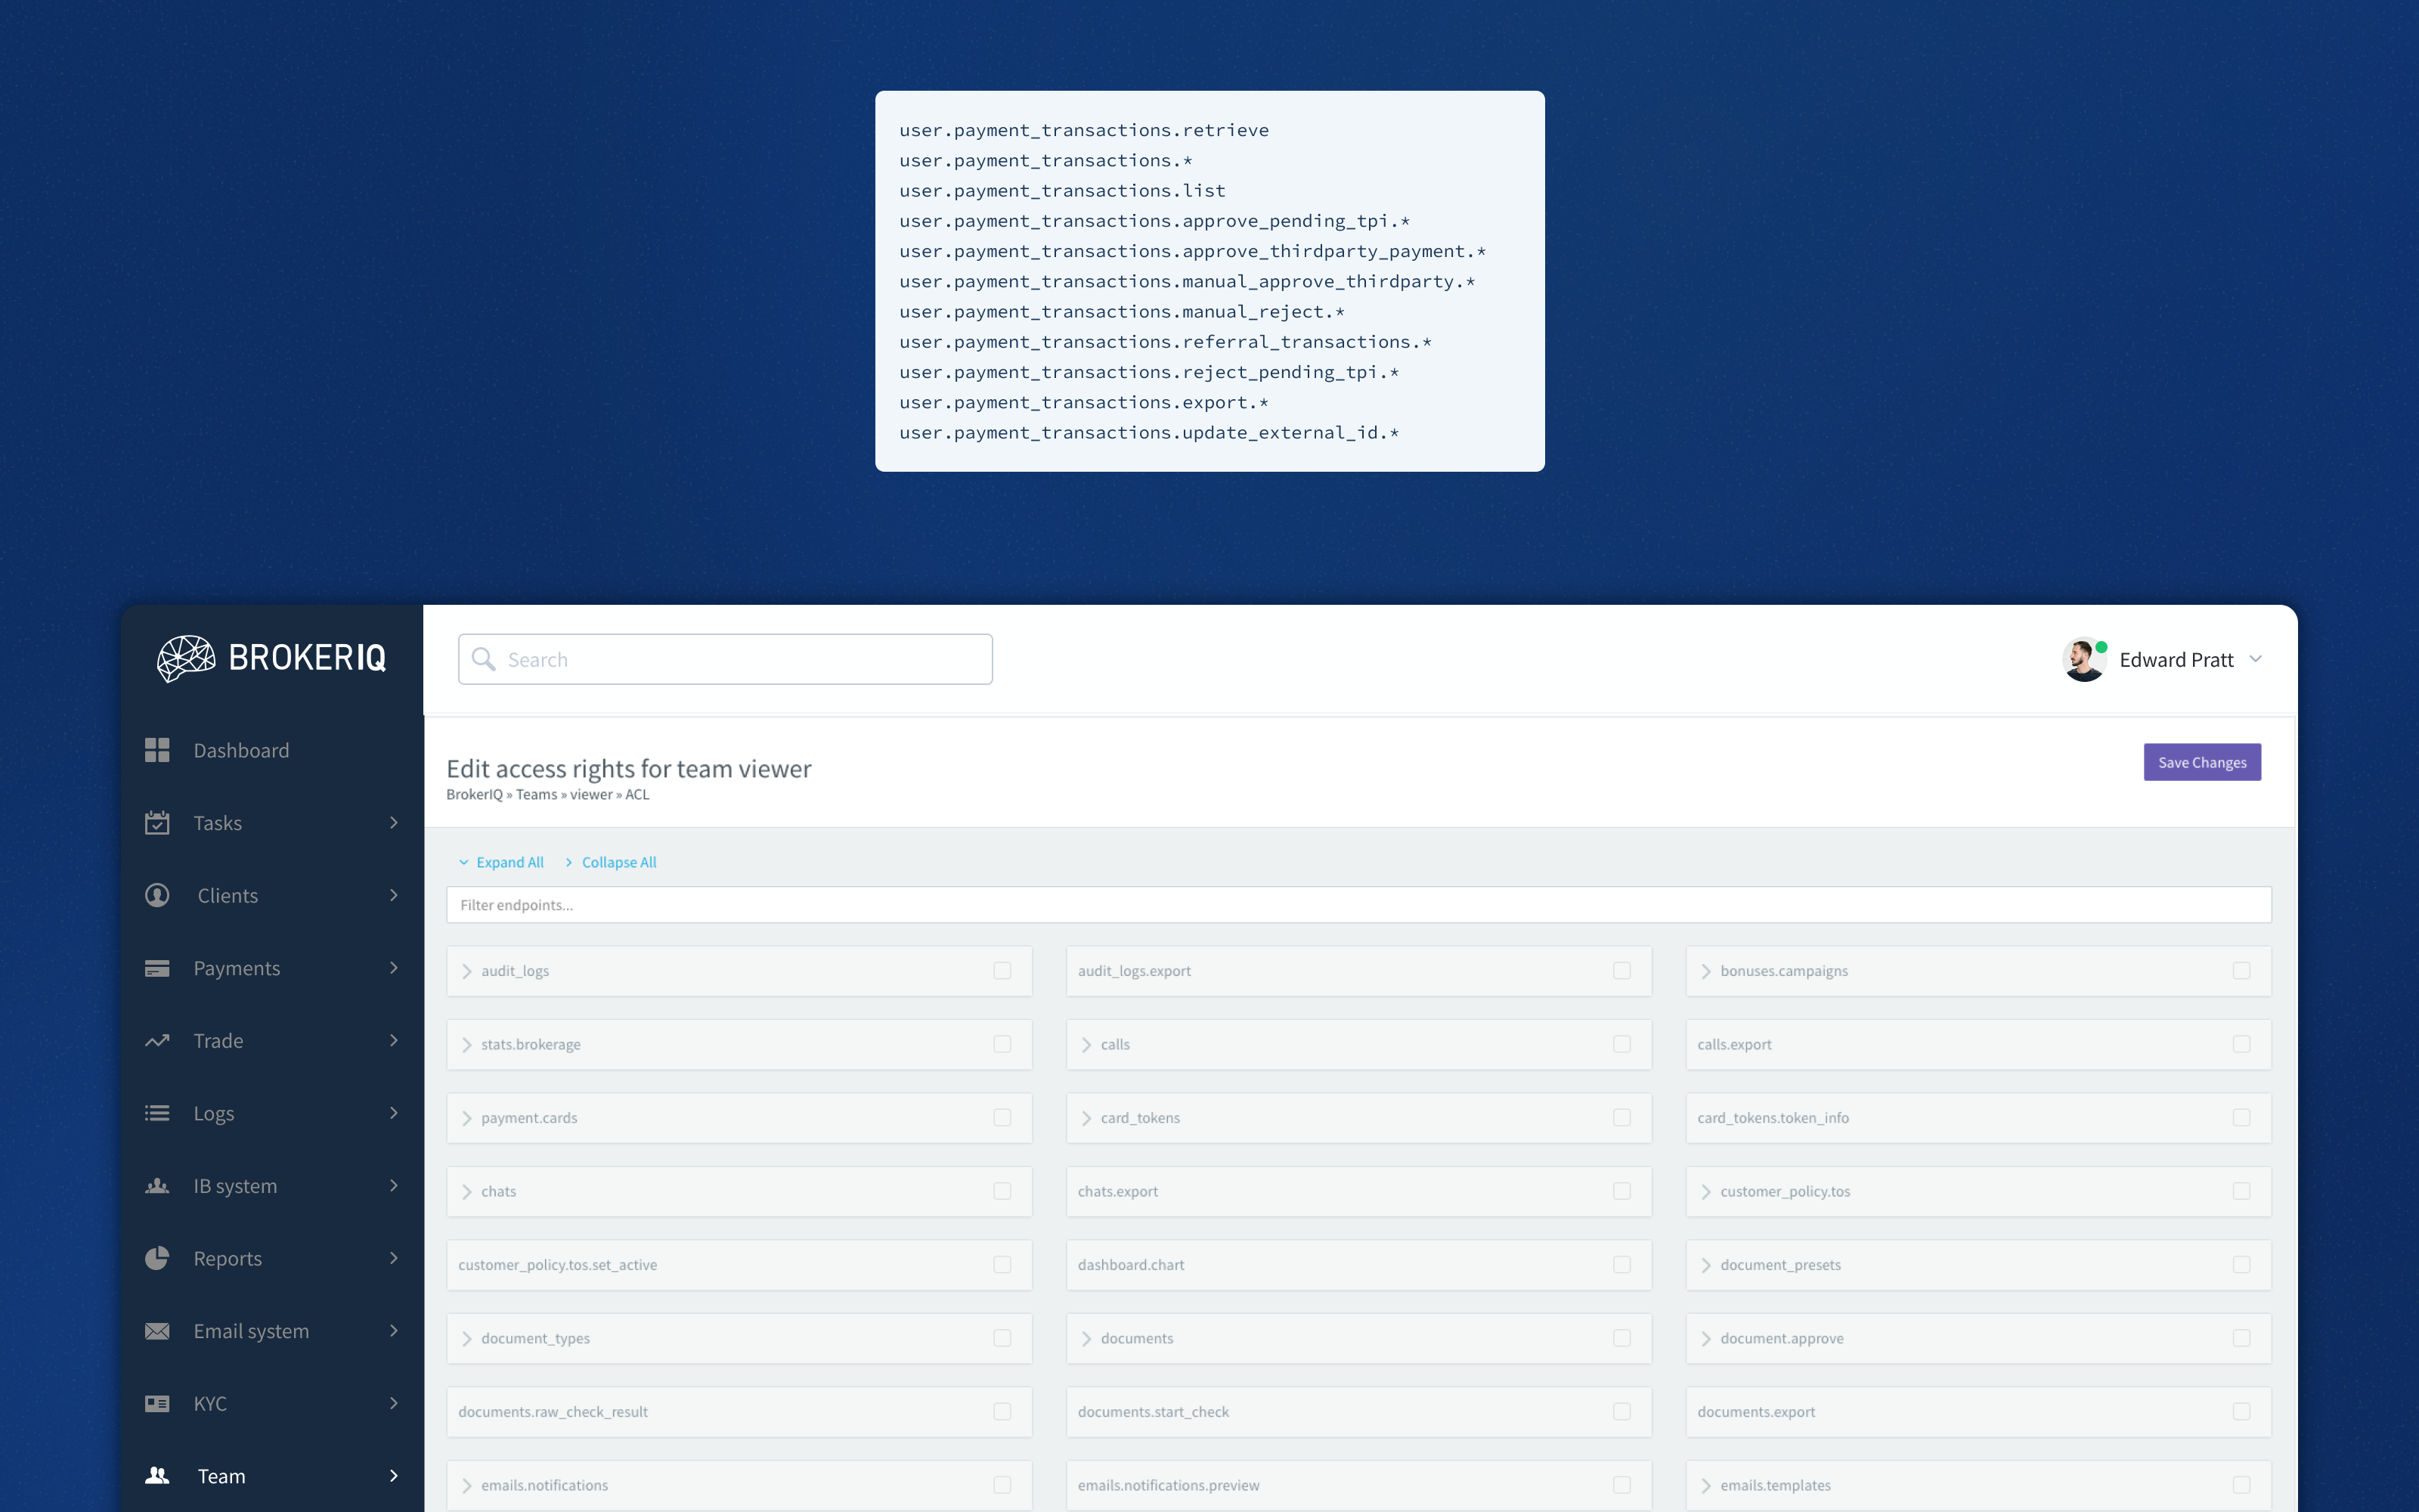Open the Clients sidebar menu
Viewport: 2419px width, 1512px height.
tap(272, 895)
